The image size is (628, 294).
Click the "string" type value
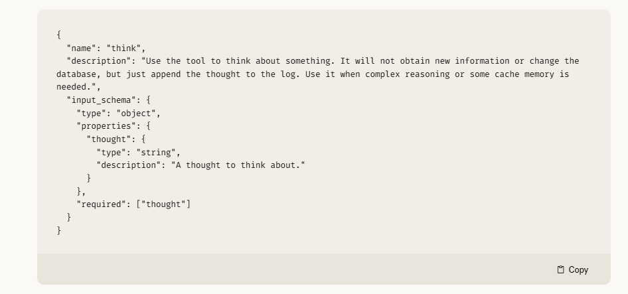click(x=156, y=153)
